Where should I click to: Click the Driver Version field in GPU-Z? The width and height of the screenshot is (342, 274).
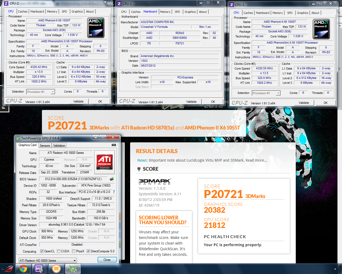click(x=77, y=224)
